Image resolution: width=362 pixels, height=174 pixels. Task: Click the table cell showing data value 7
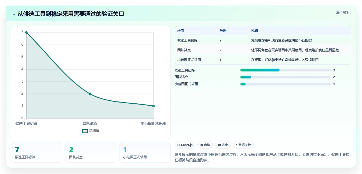[220, 40]
